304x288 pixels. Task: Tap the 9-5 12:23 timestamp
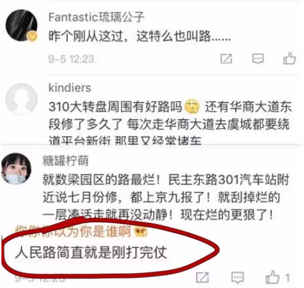click(x=71, y=59)
